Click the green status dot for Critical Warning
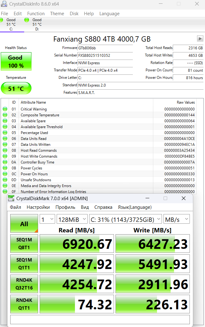The image size is (205, 327). pos(5,109)
